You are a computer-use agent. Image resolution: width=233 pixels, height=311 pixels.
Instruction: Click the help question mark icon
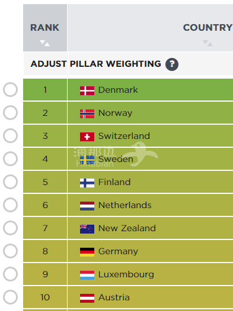(172, 64)
